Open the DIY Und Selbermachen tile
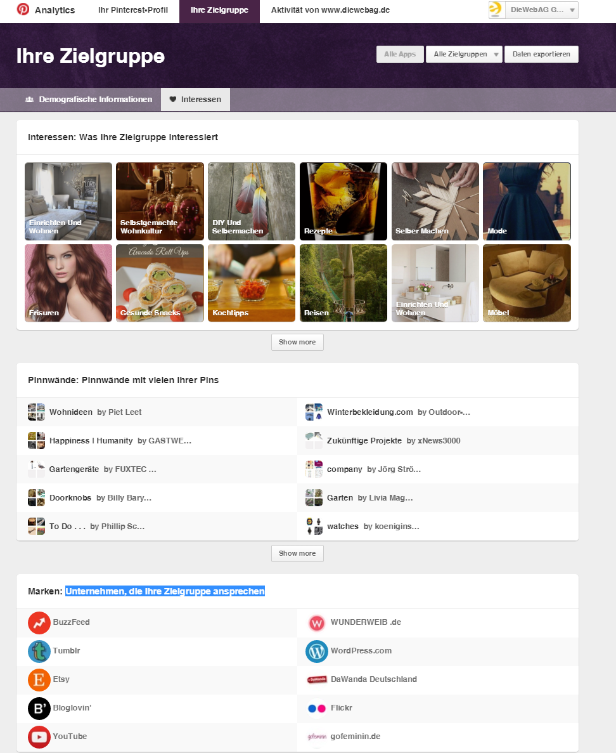Viewport: 616px width, 753px height. pyautogui.click(x=252, y=201)
